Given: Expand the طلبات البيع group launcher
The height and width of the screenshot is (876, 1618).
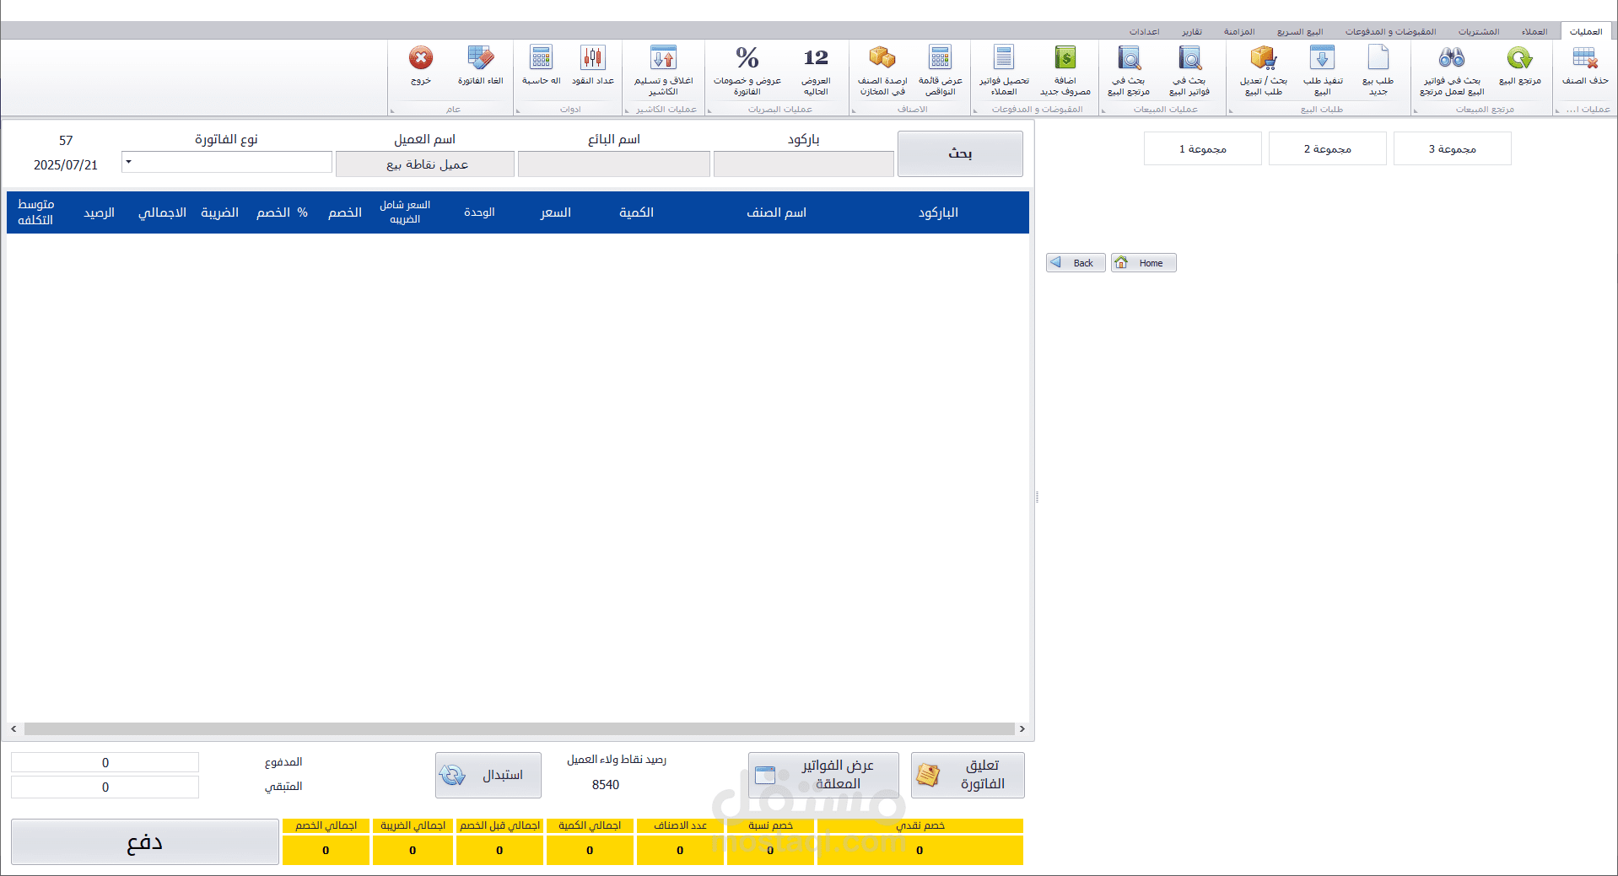Looking at the screenshot, I should coord(1230,110).
